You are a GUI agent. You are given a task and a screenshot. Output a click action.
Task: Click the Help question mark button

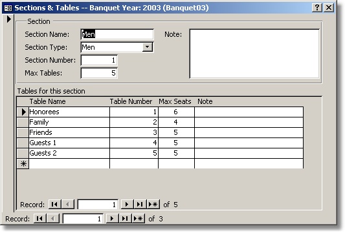317,8
